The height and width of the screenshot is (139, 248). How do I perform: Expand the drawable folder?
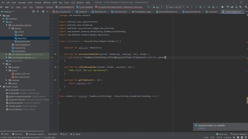[x=7, y=67]
